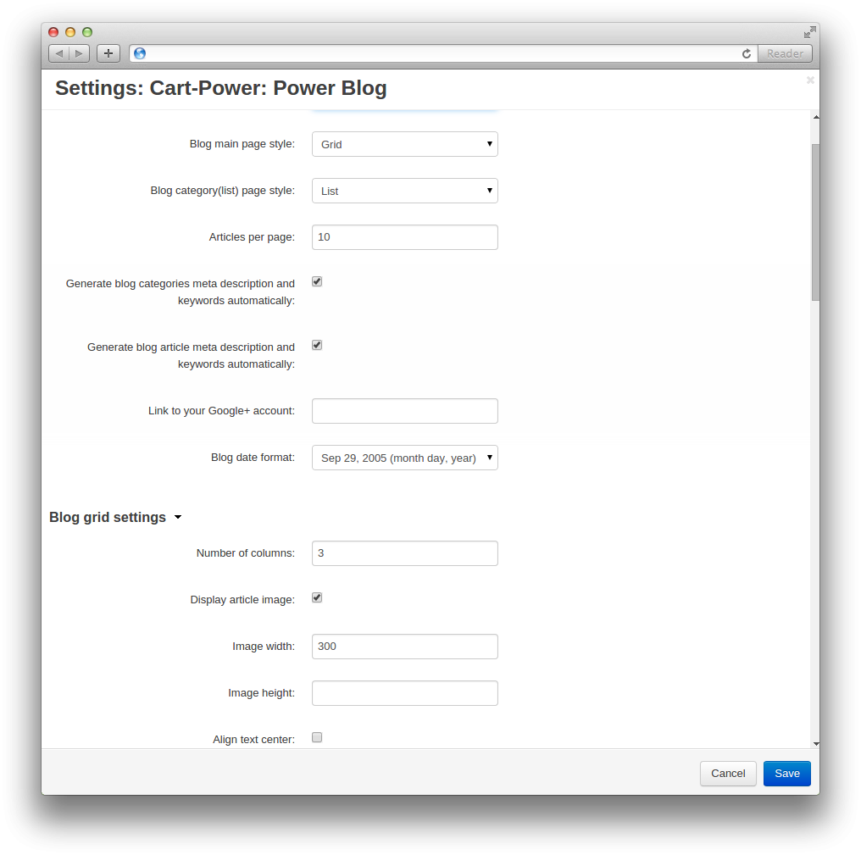Click the scrollbar down arrow

coord(816,743)
